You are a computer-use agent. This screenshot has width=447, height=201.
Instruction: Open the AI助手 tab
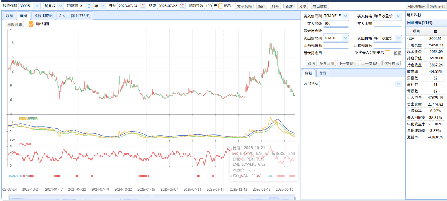pyautogui.click(x=74, y=15)
